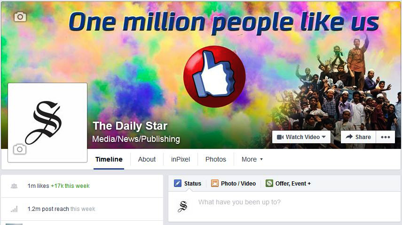This screenshot has width=402, height=225.
Task: Open the inPixel tab
Action: tap(181, 159)
